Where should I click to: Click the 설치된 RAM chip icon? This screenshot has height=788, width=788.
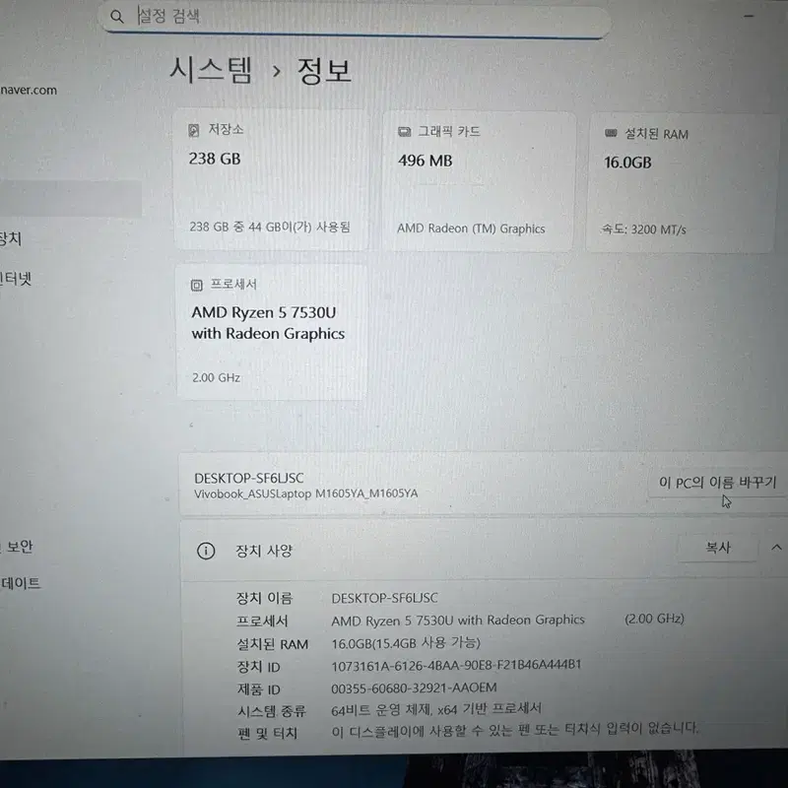pos(611,133)
